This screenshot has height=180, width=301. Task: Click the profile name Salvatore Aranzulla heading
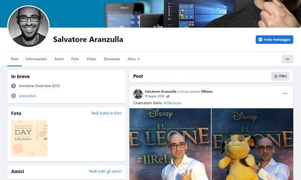click(x=88, y=39)
